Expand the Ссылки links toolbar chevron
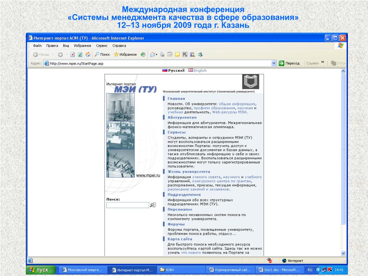368x276 pixels. (322, 62)
